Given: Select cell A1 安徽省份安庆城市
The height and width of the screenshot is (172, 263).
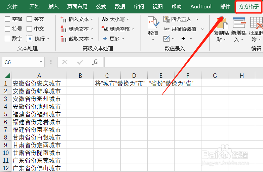Looking at the screenshot, I should click(x=39, y=83).
